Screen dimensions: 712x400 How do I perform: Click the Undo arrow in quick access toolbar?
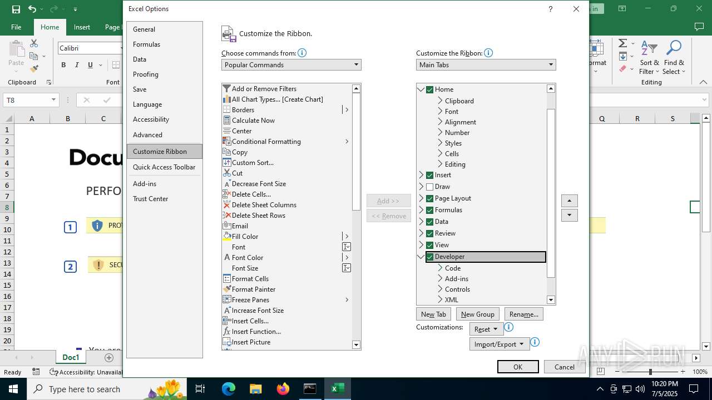[x=32, y=9]
